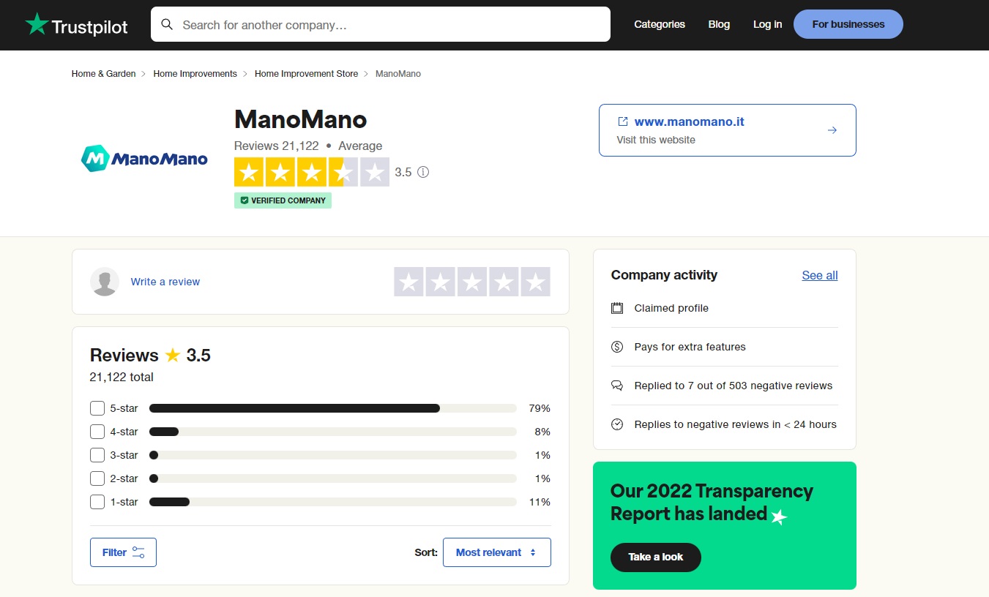Click the ManoMano company logo
This screenshot has height=597, width=989.
point(144,158)
